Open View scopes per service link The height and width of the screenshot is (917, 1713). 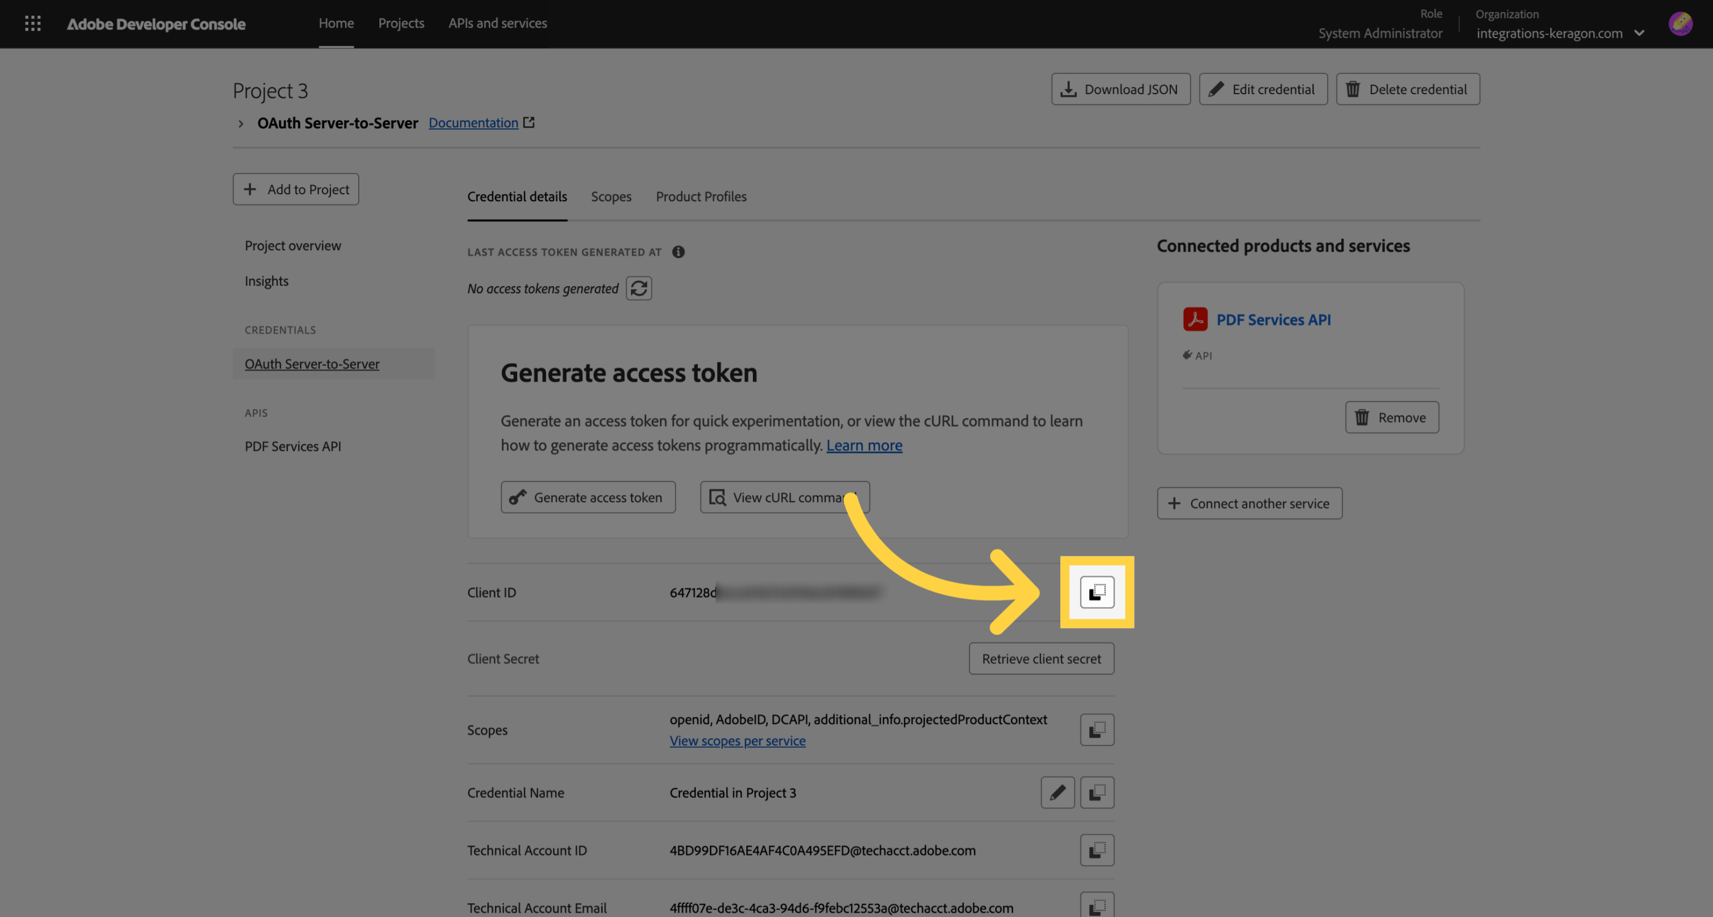(737, 740)
